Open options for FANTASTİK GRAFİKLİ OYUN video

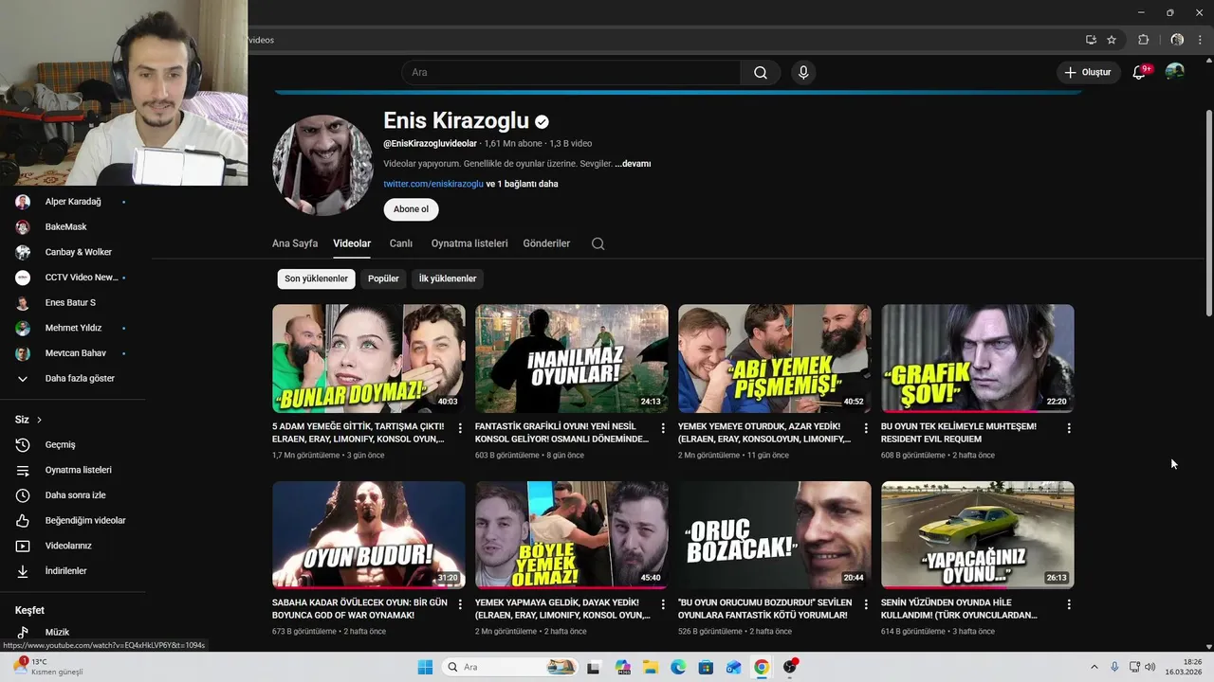click(663, 428)
